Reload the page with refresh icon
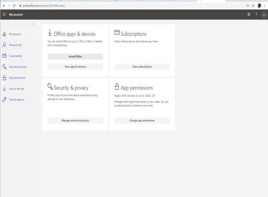The height and width of the screenshot is (197, 268). [x=14, y=5]
